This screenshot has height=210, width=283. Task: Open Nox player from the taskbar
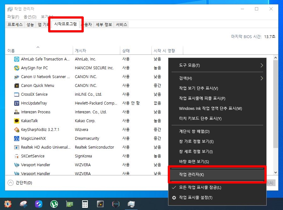tap(116, 204)
